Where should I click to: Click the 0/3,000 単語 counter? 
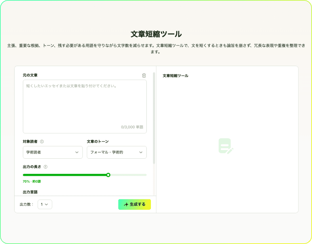tap(132, 127)
